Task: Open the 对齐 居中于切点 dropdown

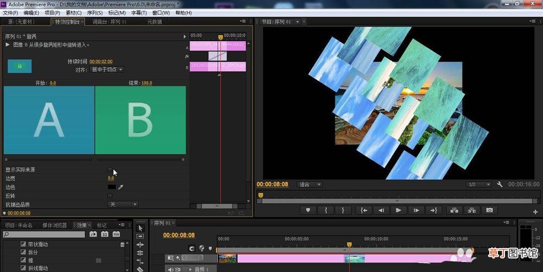Action: click(x=106, y=69)
